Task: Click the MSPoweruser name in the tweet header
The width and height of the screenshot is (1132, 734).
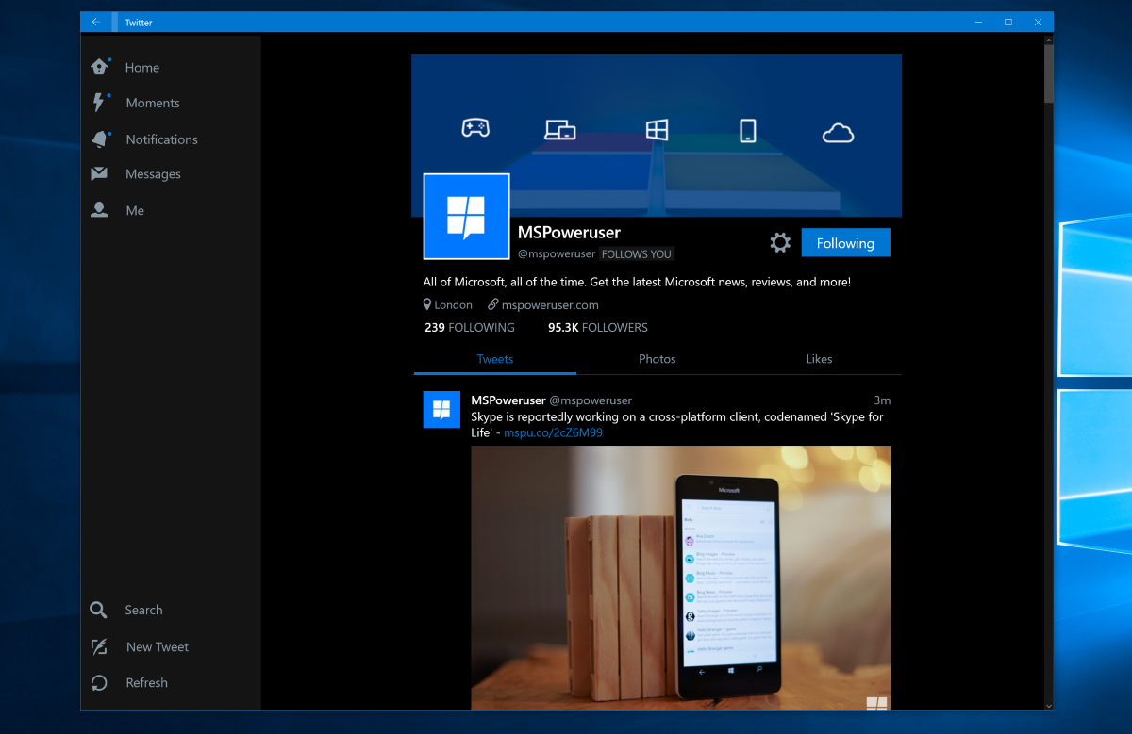Action: click(x=508, y=400)
